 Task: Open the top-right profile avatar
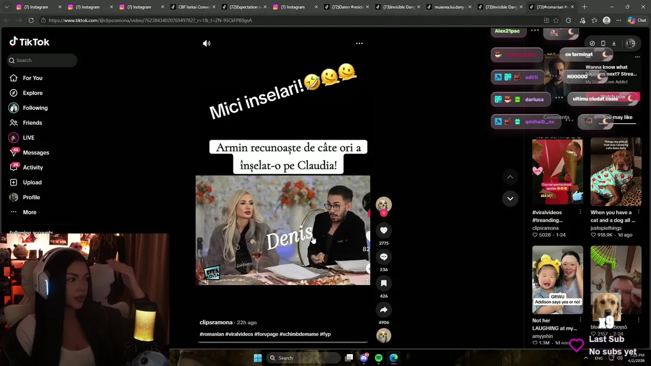pos(631,43)
